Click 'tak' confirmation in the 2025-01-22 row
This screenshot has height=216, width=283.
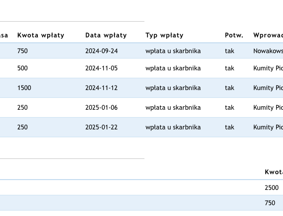point(229,127)
